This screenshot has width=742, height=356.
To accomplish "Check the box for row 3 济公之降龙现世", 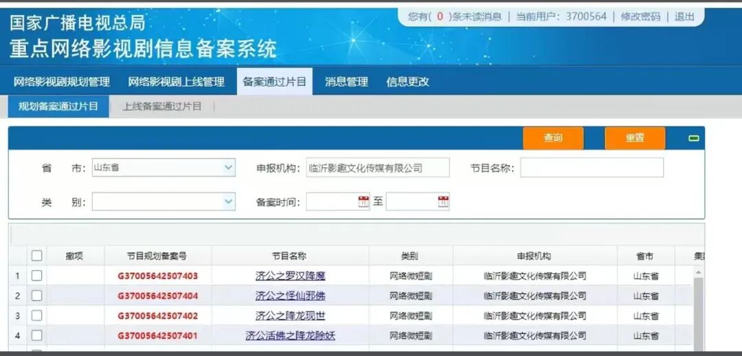I will click(x=36, y=315).
